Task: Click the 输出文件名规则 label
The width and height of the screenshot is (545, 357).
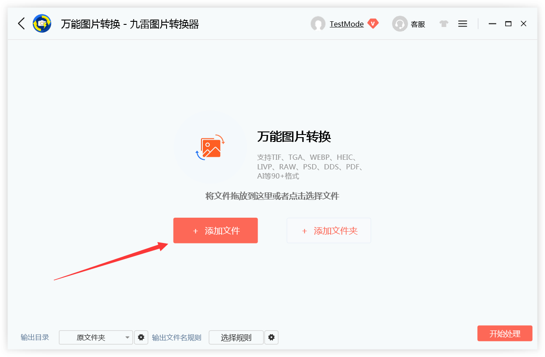Action: (x=177, y=337)
